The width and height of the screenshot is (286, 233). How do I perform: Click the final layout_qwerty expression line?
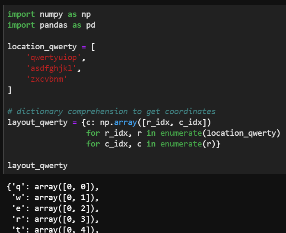[x=37, y=166]
